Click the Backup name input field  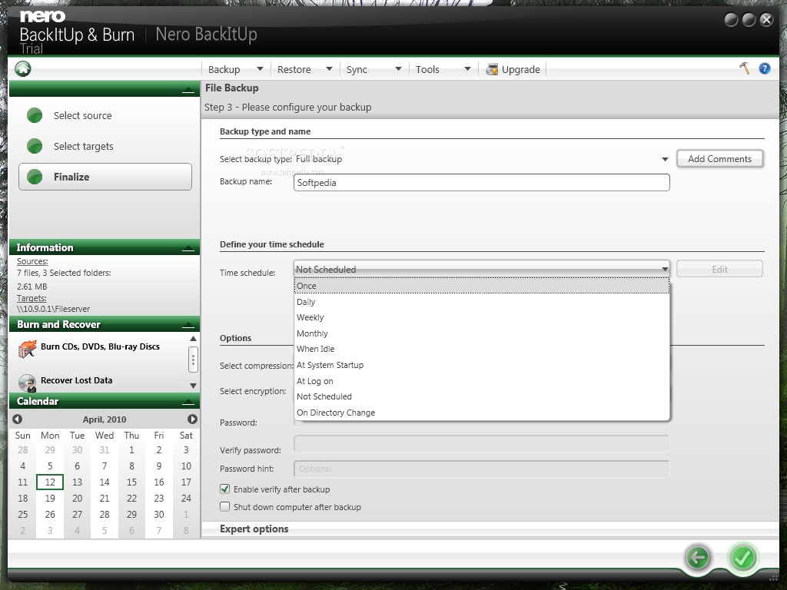pos(482,183)
